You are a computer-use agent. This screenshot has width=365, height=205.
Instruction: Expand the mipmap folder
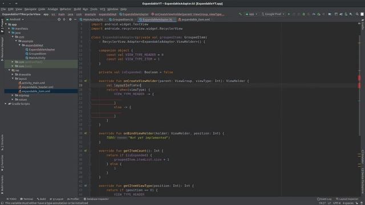click(x=13, y=95)
